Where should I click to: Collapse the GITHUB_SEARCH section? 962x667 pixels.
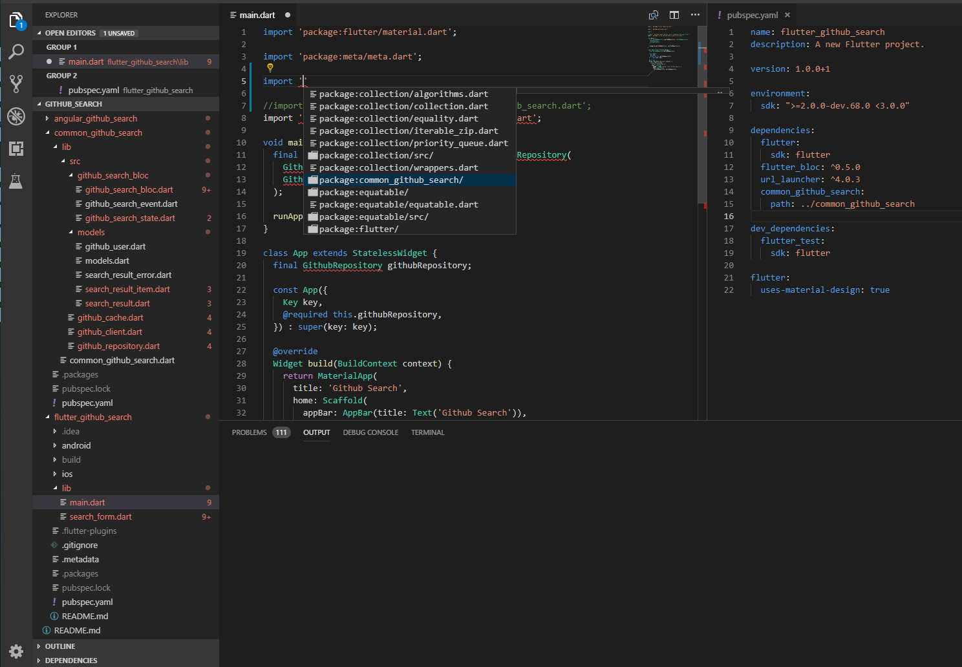coord(39,104)
